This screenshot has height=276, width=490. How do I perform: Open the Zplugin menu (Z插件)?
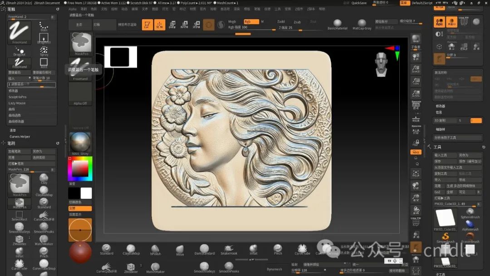299,9
